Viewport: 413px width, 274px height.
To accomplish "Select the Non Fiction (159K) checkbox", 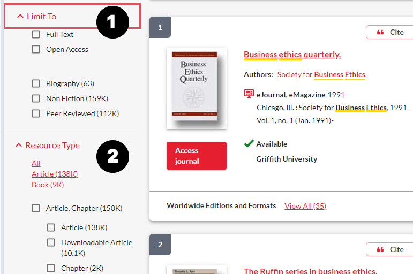I will pyautogui.click(x=36, y=98).
